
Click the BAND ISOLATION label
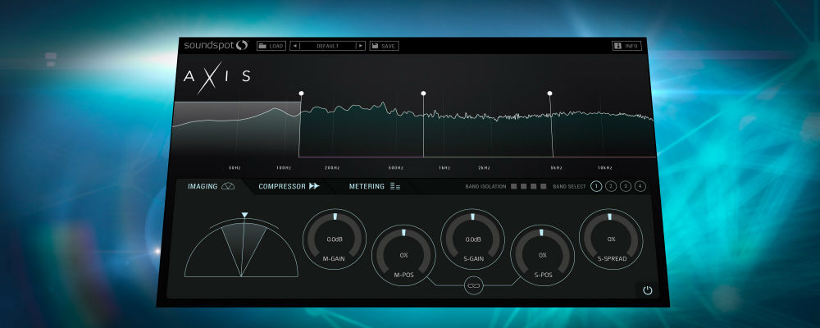pyautogui.click(x=485, y=186)
